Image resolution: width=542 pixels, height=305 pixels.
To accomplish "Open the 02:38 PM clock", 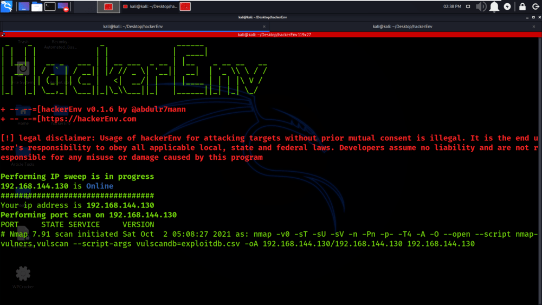I will 452,7.
